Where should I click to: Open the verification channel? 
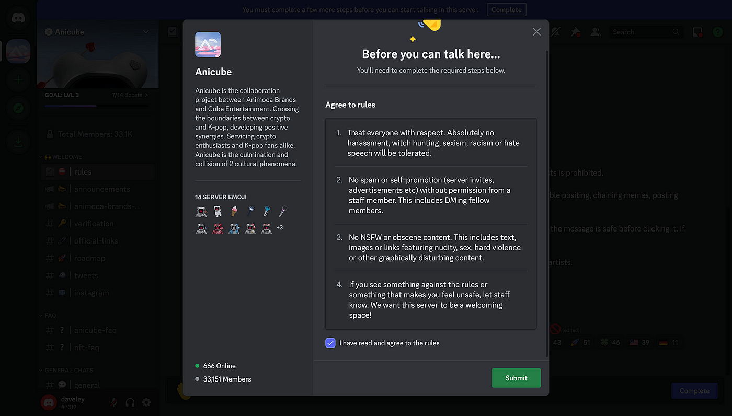pyautogui.click(x=98, y=223)
